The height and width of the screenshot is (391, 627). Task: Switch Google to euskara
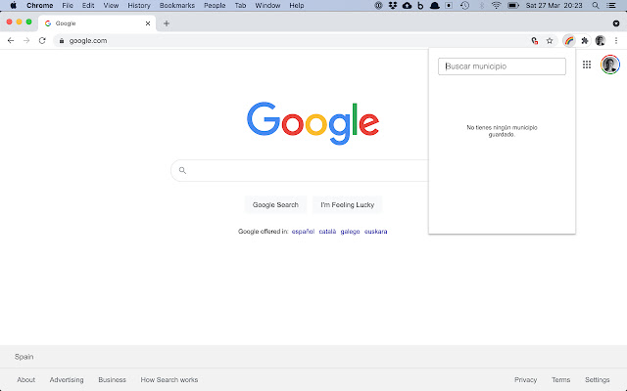click(376, 232)
